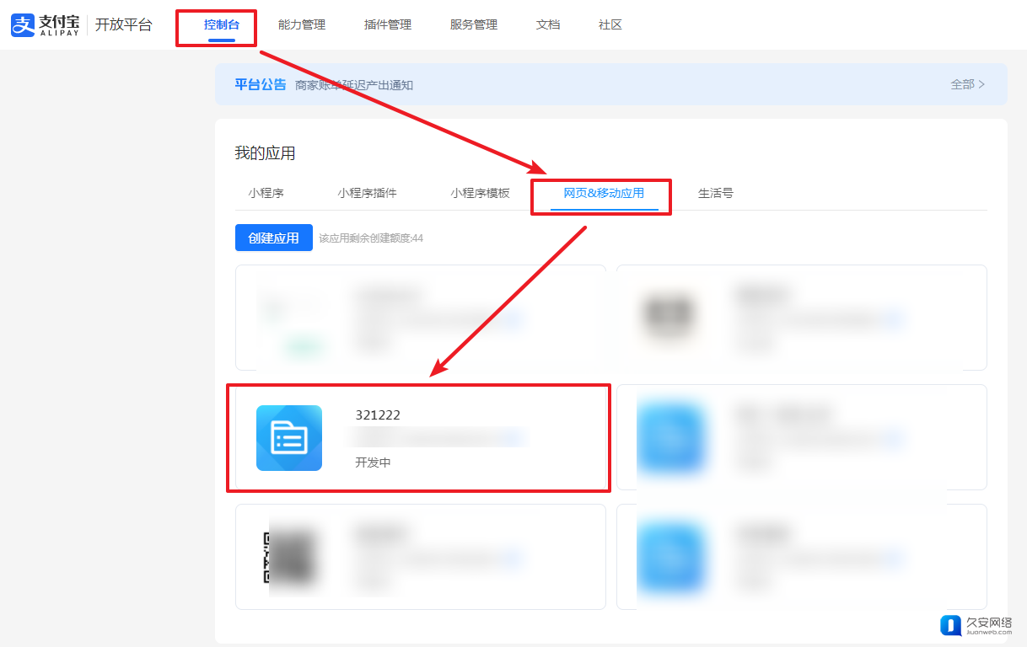Screen dimensions: 1027x647
Task: Go to 插件管理 in the top navigation
Action: pyautogui.click(x=388, y=25)
